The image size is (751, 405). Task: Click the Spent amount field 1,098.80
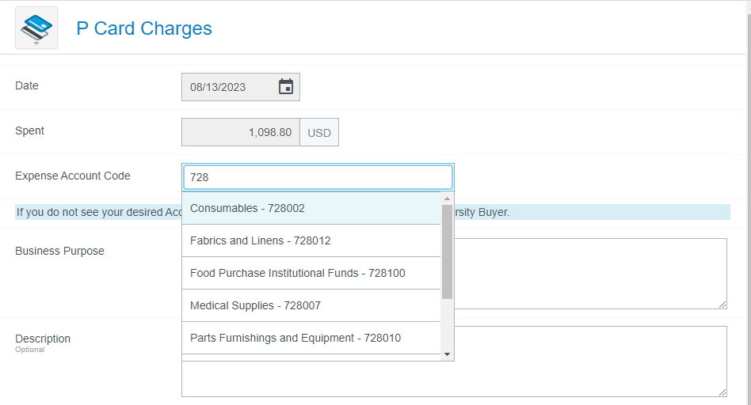[x=240, y=132]
